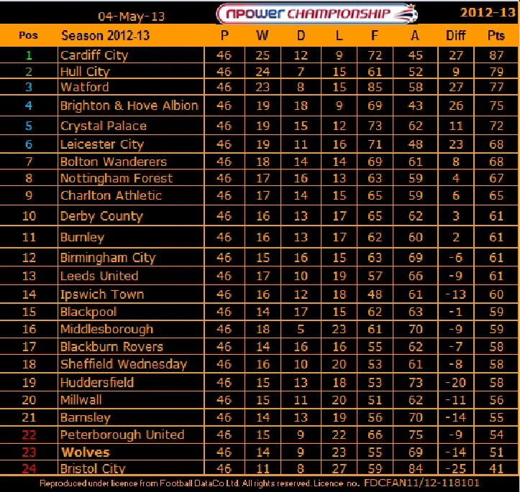This screenshot has width=520, height=492.
Task: Select the Blackpool team name
Action: 88,312
